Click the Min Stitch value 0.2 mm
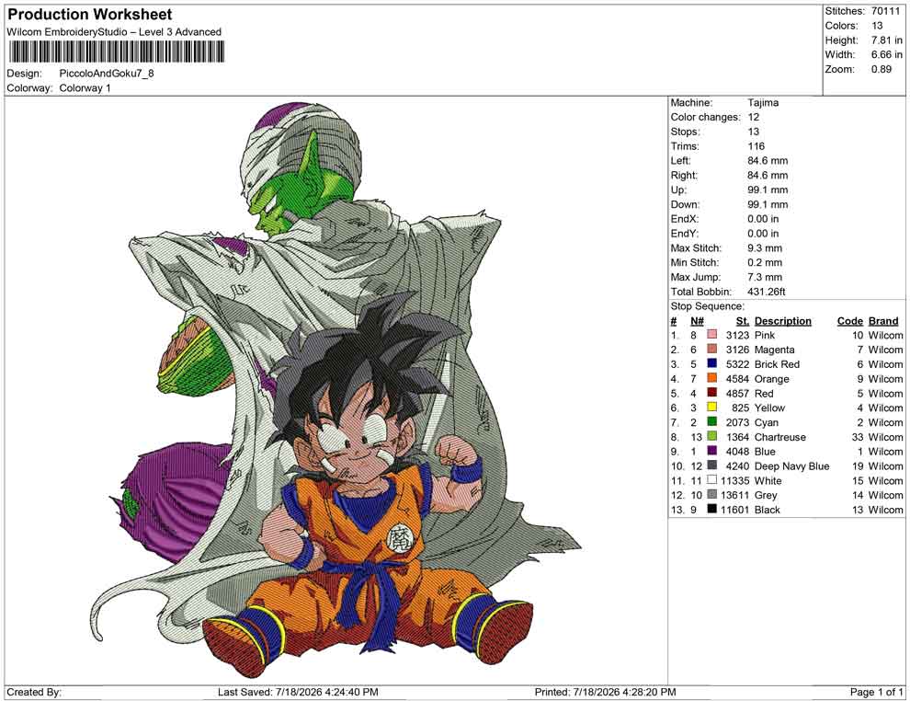This screenshot has height=701, width=910. coord(765,262)
